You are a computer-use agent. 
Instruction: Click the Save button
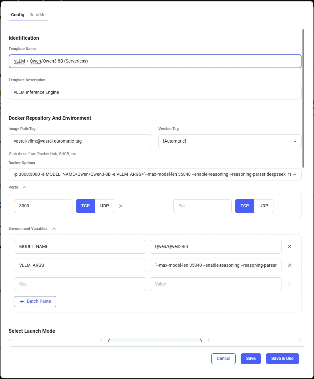point(251,358)
